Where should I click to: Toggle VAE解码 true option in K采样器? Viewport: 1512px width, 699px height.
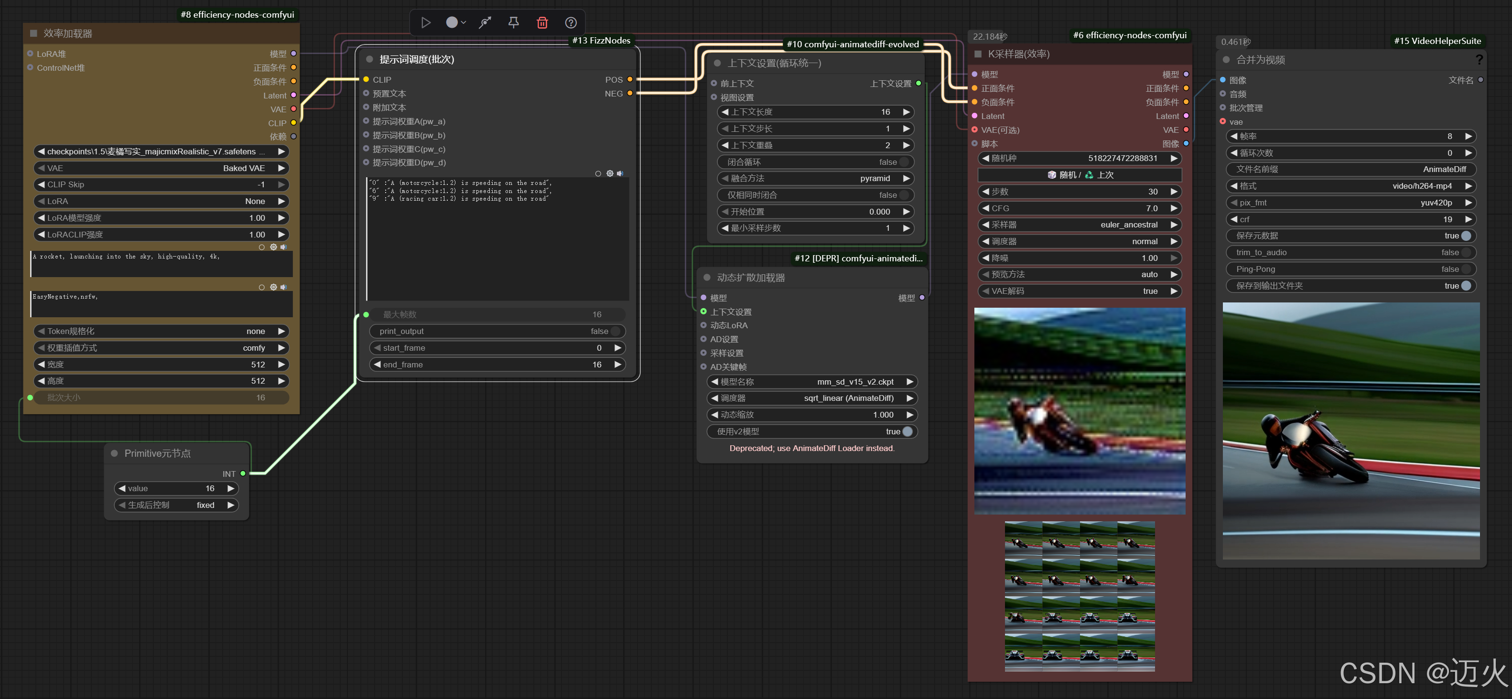point(1080,291)
